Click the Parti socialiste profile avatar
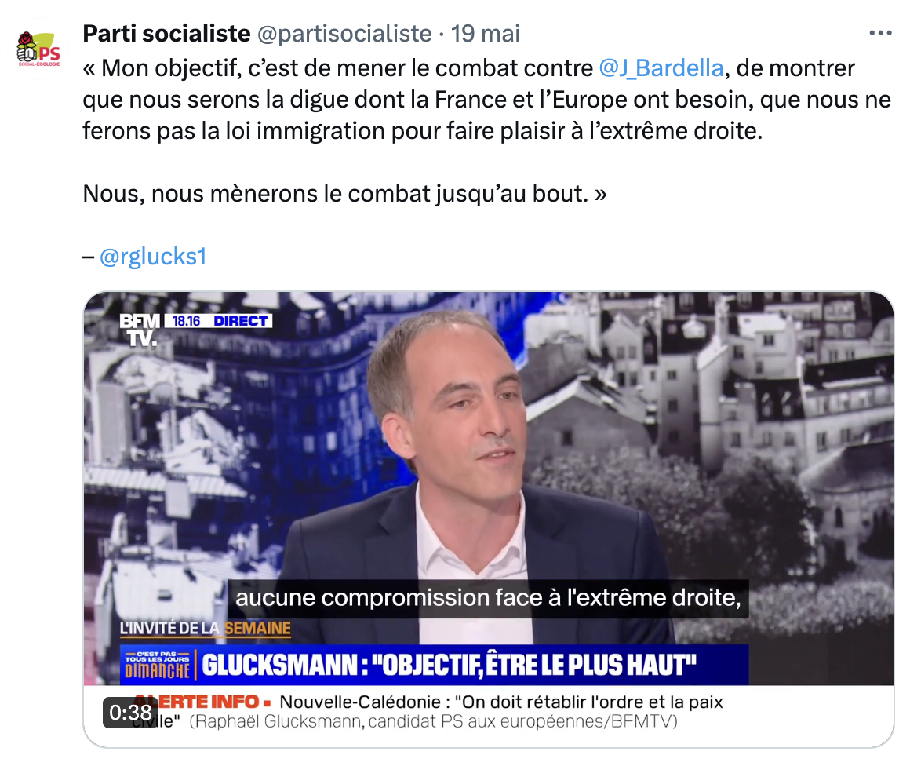This screenshot has height=766, width=910. (x=38, y=49)
